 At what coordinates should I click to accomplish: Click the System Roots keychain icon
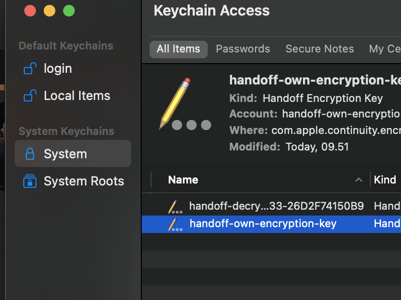(30, 181)
